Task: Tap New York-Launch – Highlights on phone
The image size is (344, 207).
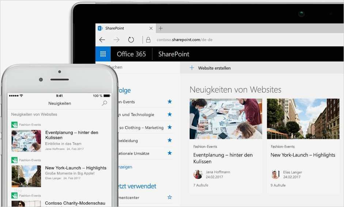Action: click(x=76, y=168)
